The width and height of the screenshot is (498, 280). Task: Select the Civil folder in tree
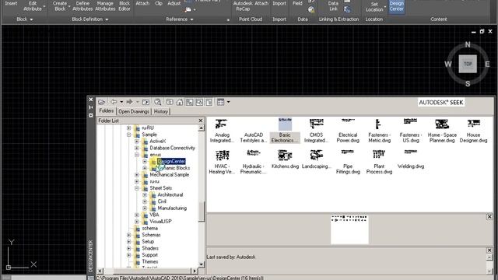tap(162, 201)
